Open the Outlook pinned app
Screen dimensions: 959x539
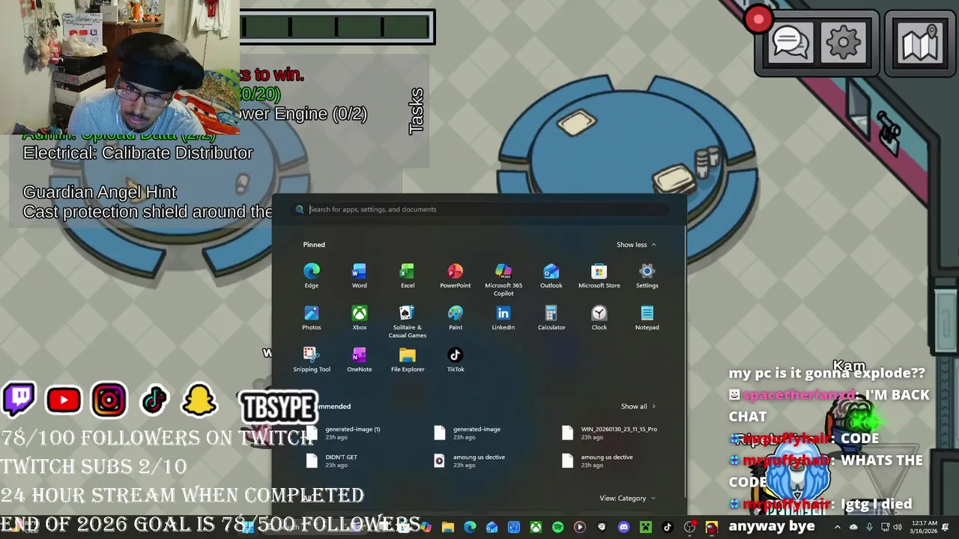pos(551,275)
